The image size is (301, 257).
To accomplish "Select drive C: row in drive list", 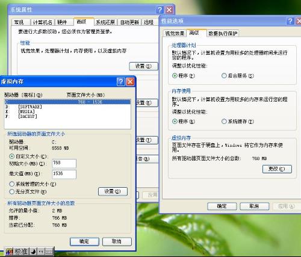I will [67, 102].
